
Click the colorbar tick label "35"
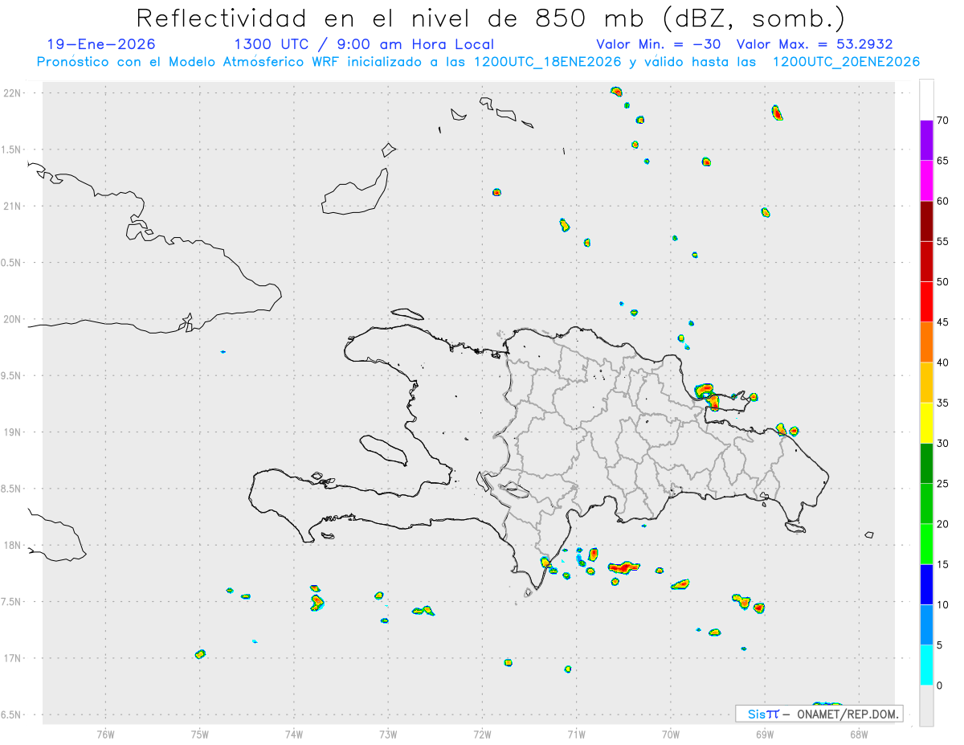coord(942,403)
